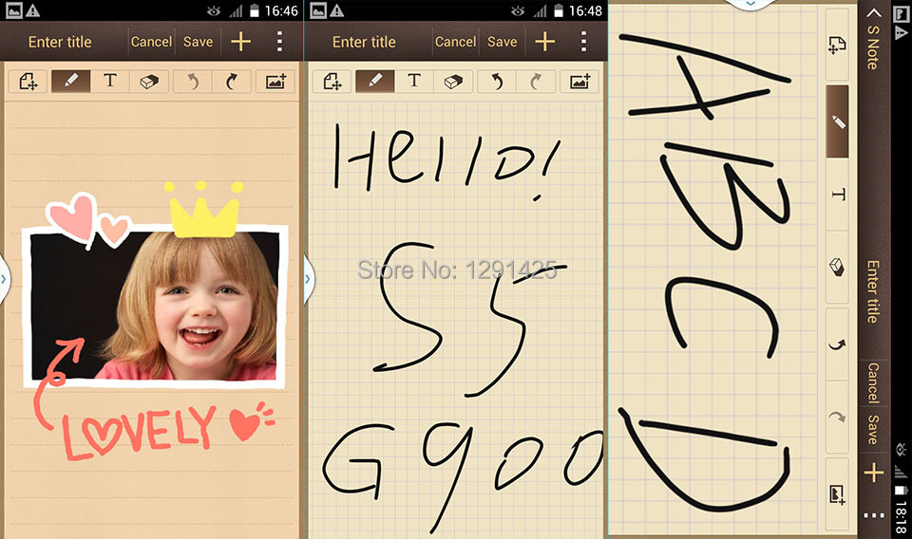The image size is (912, 539).
Task: Insert an image in the middle note
Action: pyautogui.click(x=579, y=81)
